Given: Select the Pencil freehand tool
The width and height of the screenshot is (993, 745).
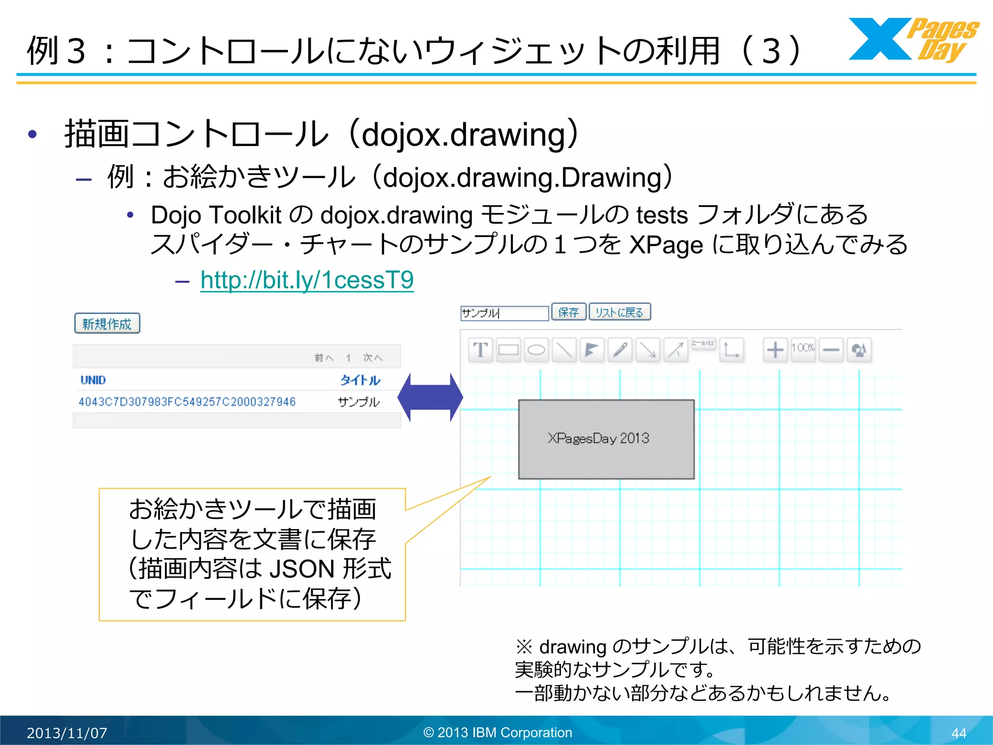Looking at the screenshot, I should [620, 350].
